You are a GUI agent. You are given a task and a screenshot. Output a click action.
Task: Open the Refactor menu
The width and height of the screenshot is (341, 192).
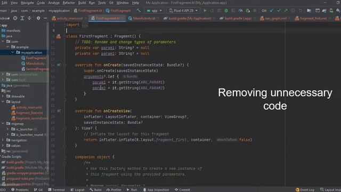coord(69,3)
